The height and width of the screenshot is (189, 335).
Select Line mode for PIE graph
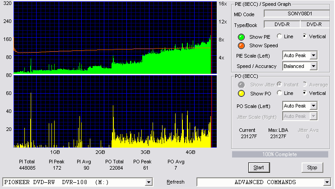[279, 36]
